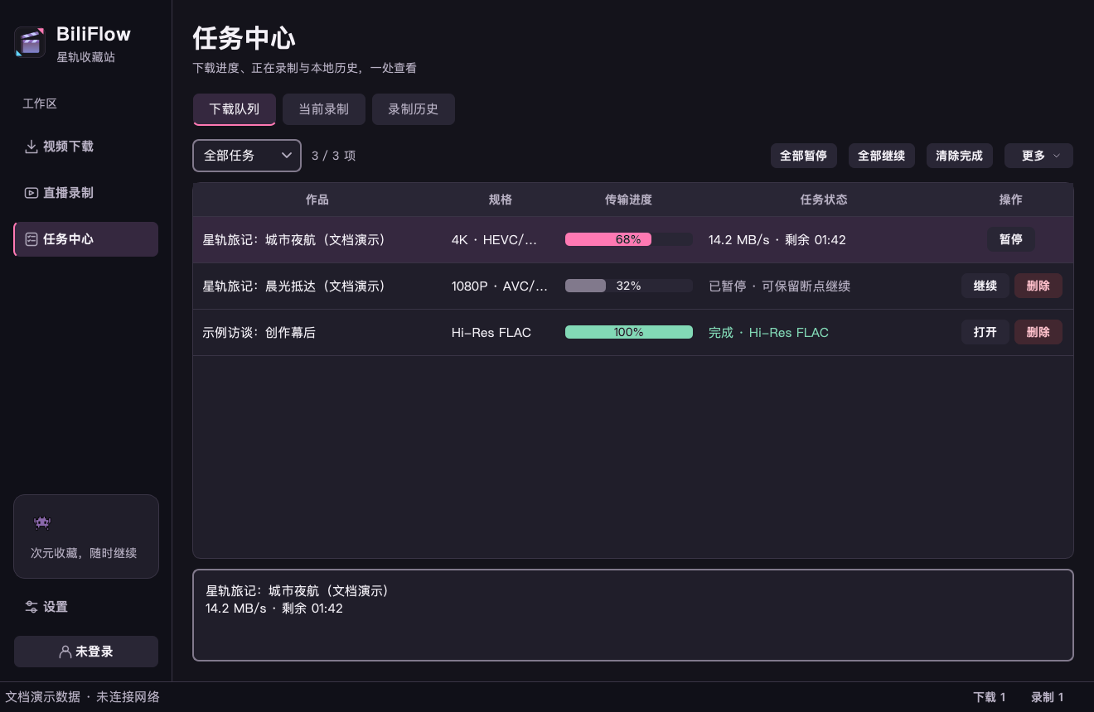This screenshot has width=1094, height=712.
Task: Click the 传输进度 column header
Action: pyautogui.click(x=629, y=200)
